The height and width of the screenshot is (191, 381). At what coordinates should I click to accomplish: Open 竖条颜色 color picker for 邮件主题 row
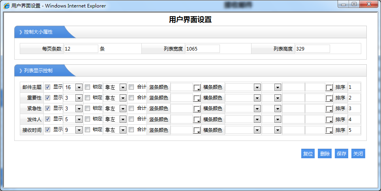point(197,87)
